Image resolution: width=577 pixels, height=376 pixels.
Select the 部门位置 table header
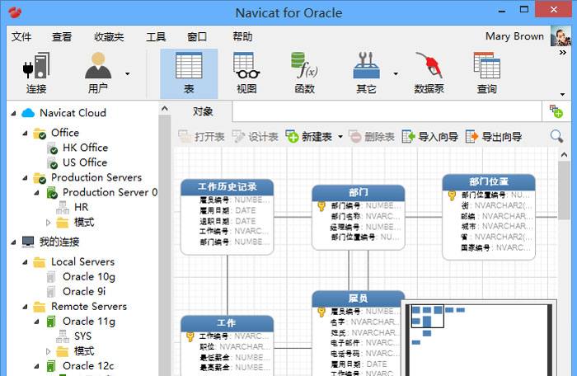(489, 182)
